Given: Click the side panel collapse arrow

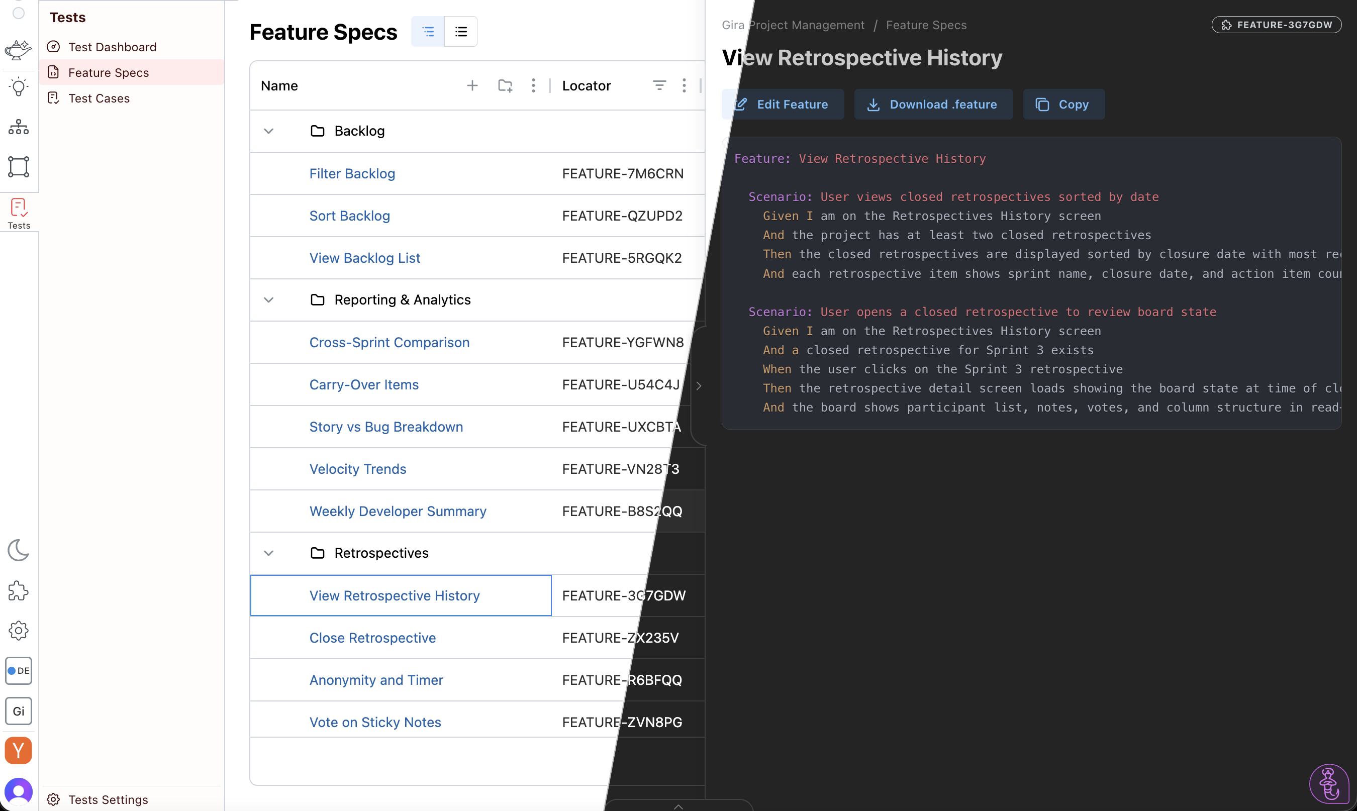Looking at the screenshot, I should (699, 386).
